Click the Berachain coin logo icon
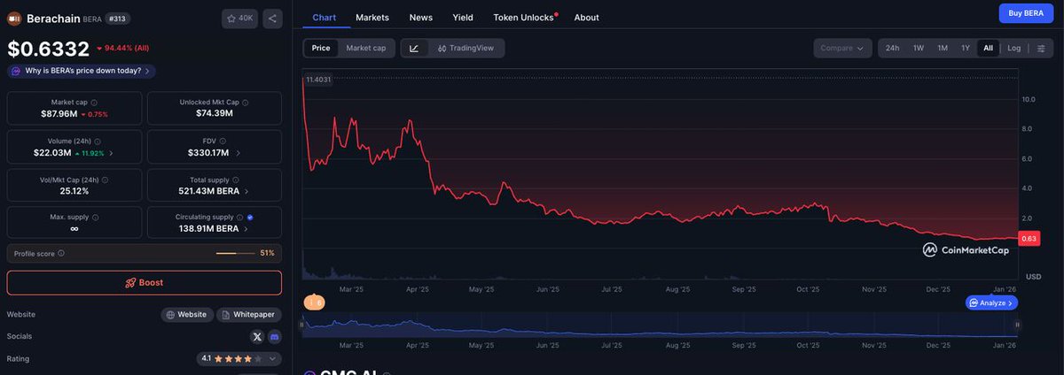This screenshot has height=375, width=1064. pos(14,19)
